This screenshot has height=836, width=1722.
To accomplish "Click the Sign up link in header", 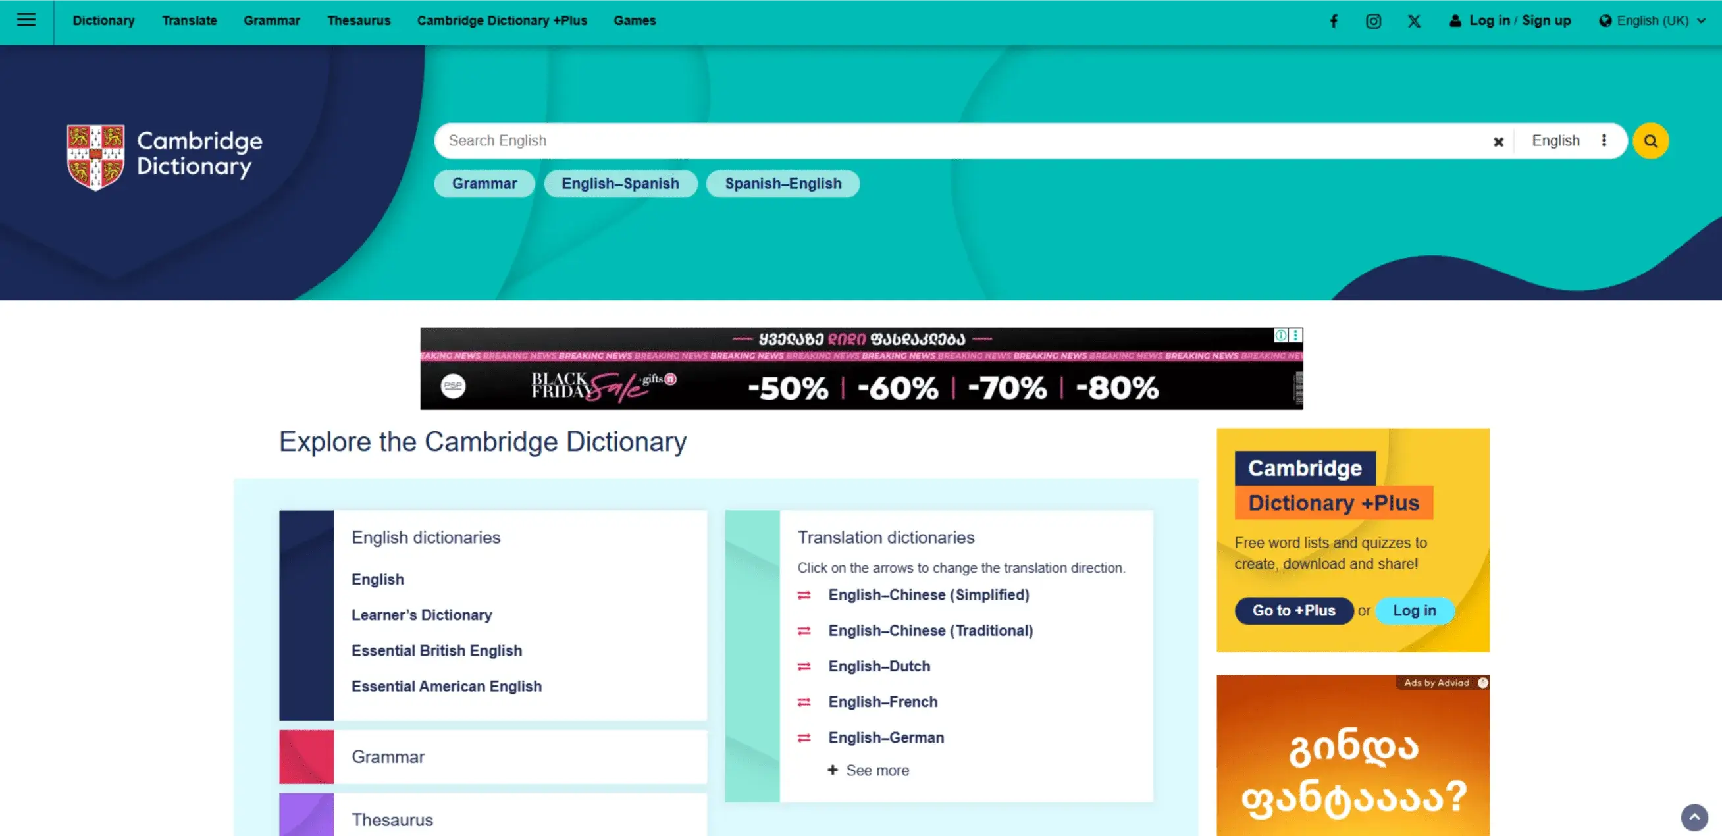I will point(1546,20).
